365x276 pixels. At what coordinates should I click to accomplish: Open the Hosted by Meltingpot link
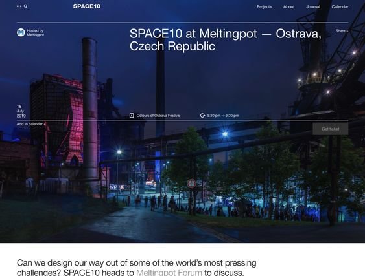pyautogui.click(x=36, y=33)
